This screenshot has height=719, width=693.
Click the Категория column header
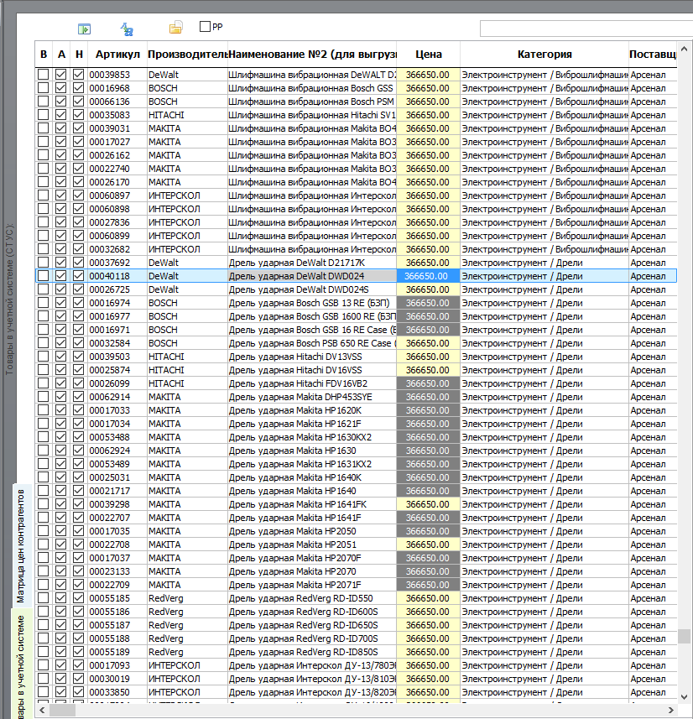pos(544,54)
